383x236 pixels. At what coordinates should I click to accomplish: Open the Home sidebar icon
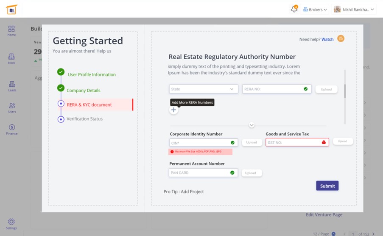(11, 30)
